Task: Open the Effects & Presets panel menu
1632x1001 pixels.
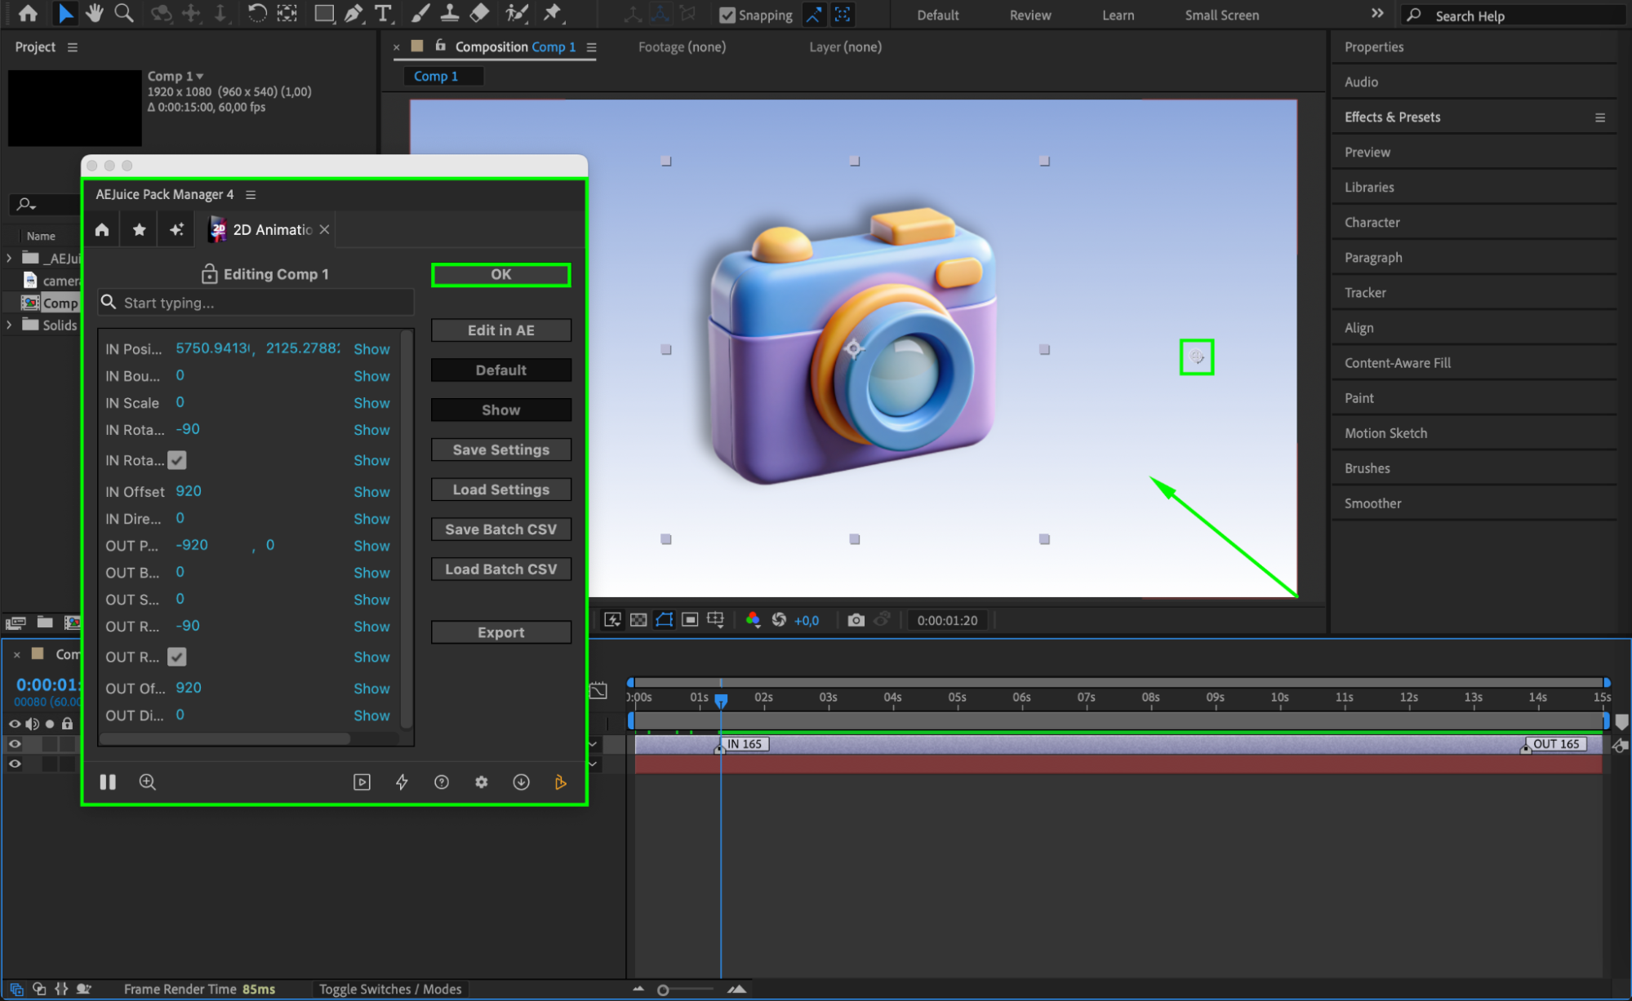Action: click(1599, 117)
